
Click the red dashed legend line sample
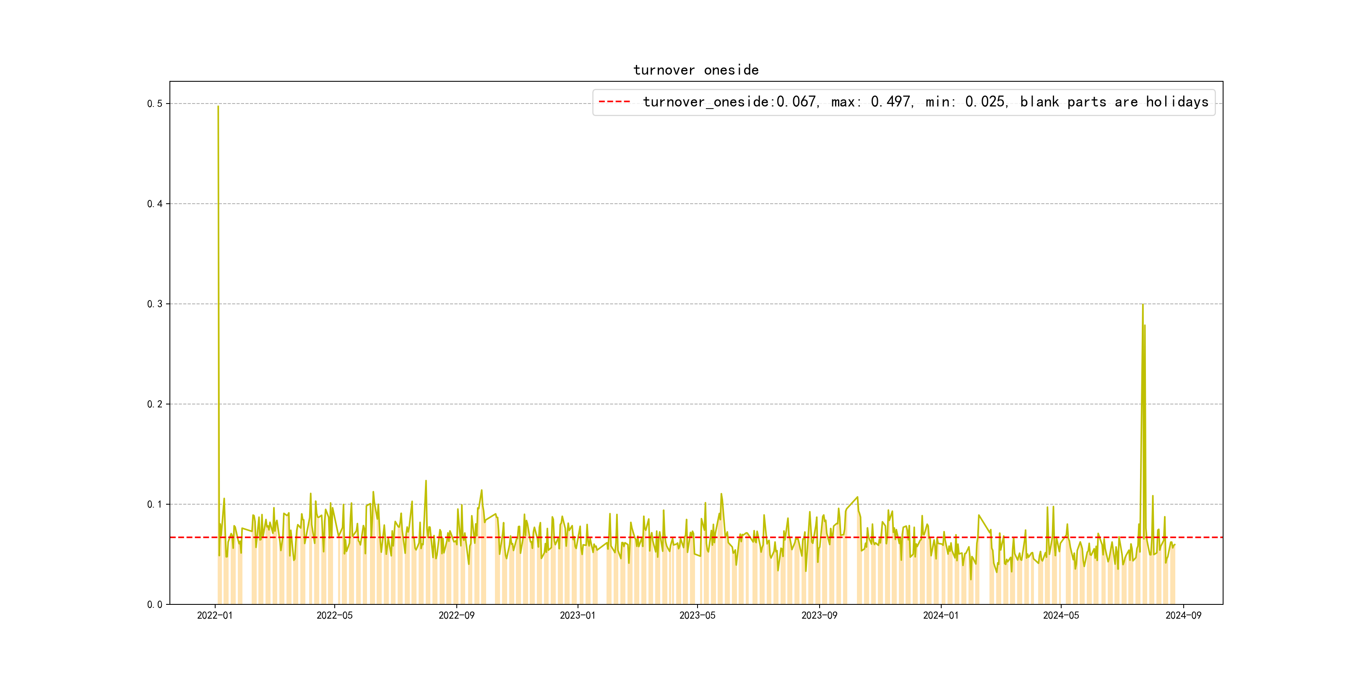pyautogui.click(x=614, y=102)
